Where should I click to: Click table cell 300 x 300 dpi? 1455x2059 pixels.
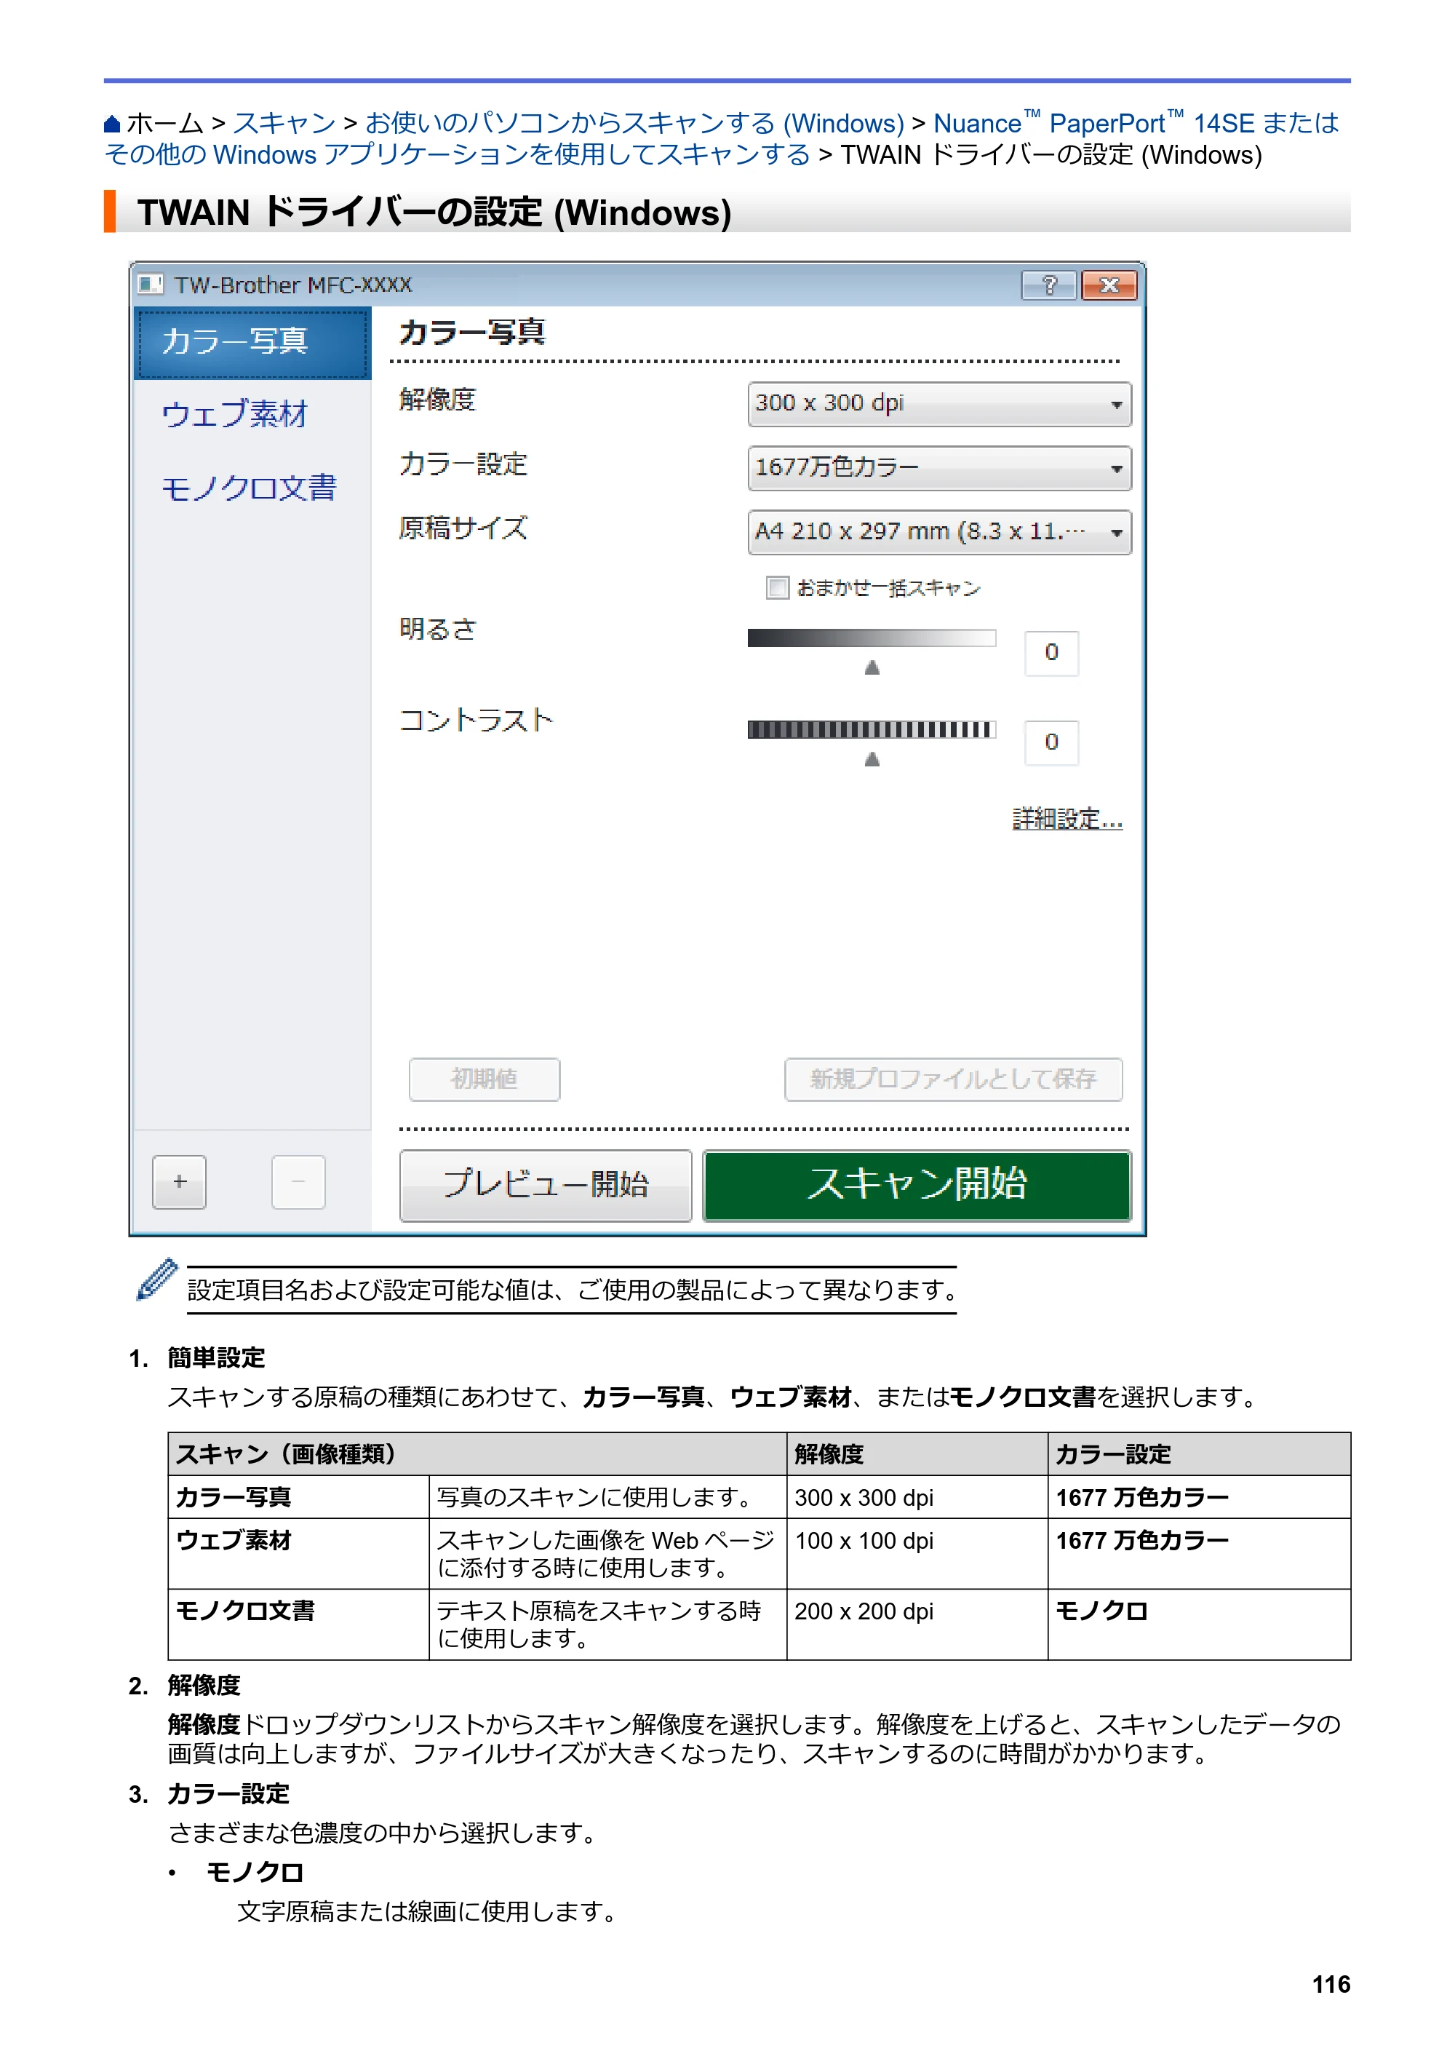pyautogui.click(x=917, y=1496)
